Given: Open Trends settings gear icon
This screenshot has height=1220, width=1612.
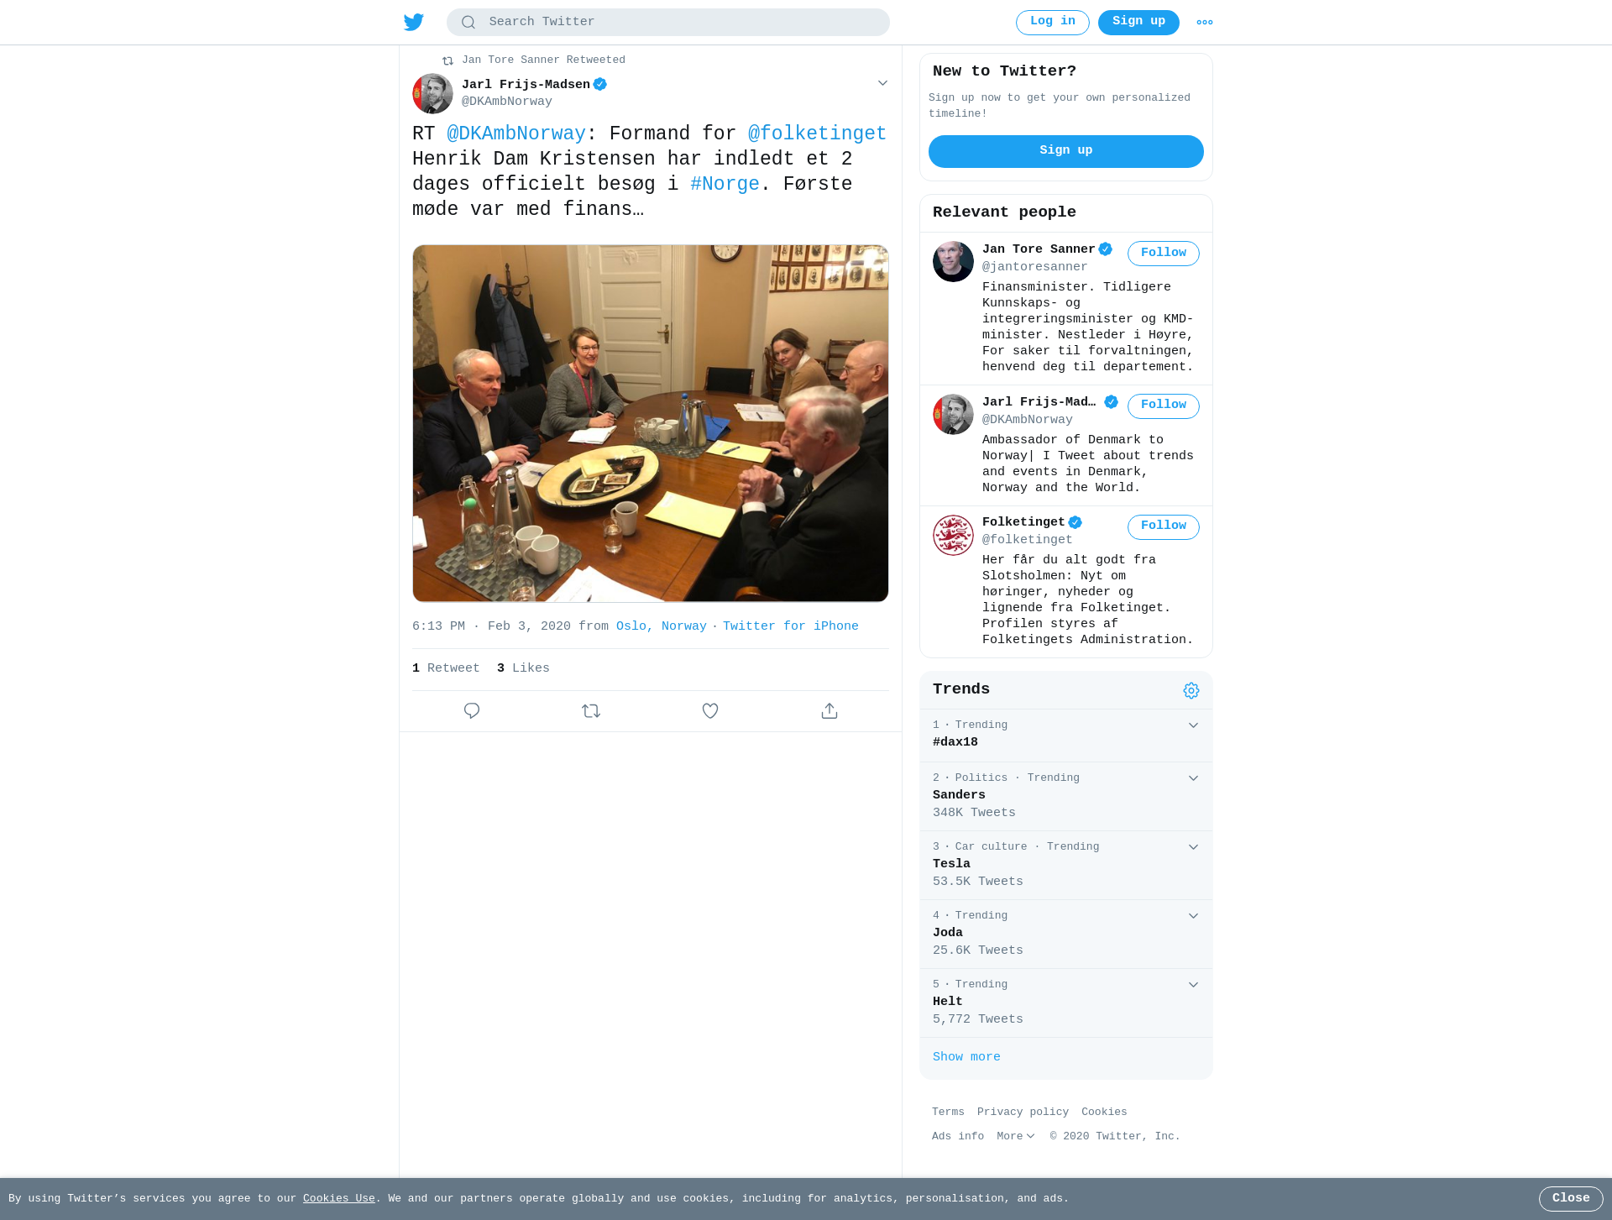Looking at the screenshot, I should click(x=1191, y=690).
